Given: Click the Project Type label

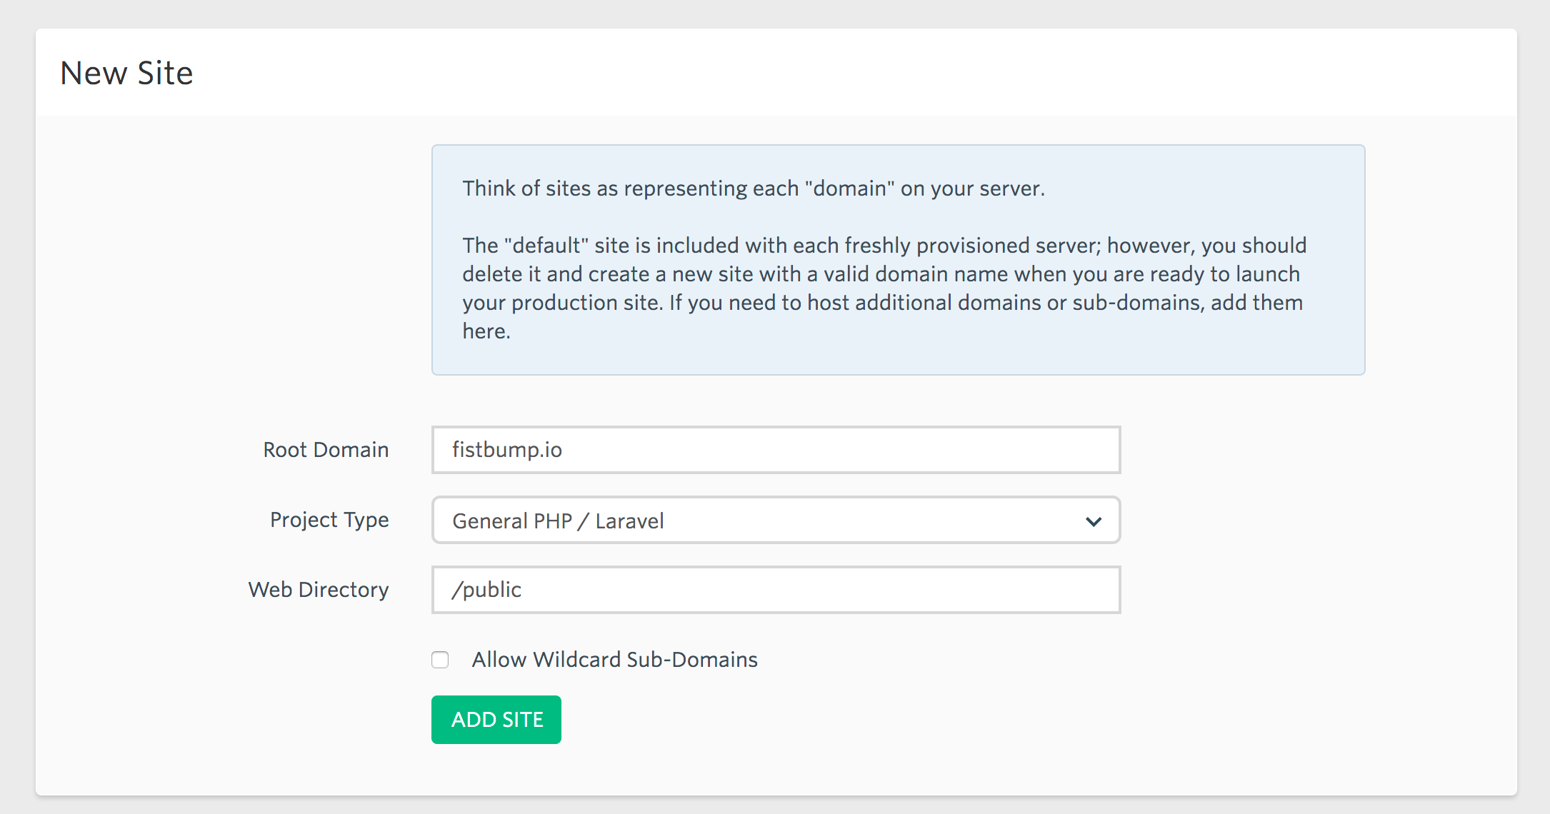Looking at the screenshot, I should pyautogui.click(x=329, y=521).
